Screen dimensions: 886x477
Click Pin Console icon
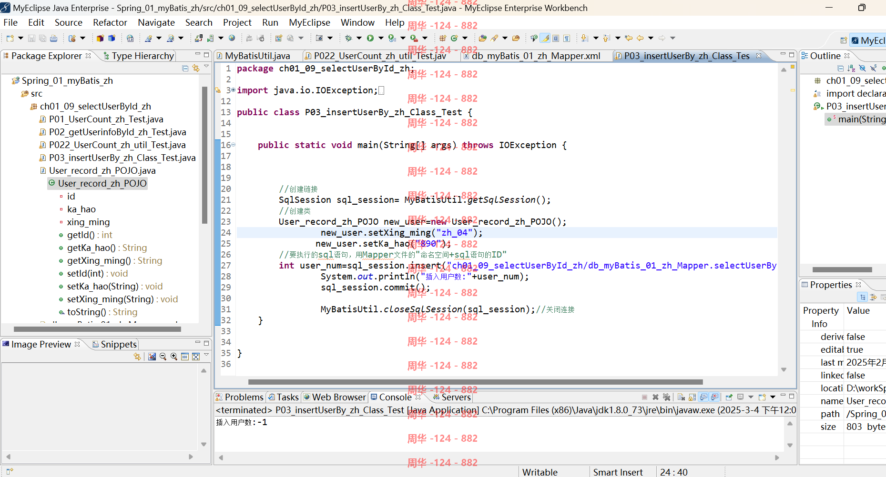coord(729,397)
